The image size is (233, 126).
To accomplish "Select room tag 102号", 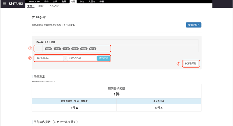I will click(75, 49).
